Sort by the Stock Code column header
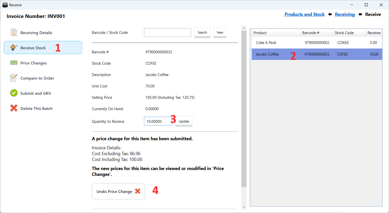The width and height of the screenshot is (389, 213). 349,33
